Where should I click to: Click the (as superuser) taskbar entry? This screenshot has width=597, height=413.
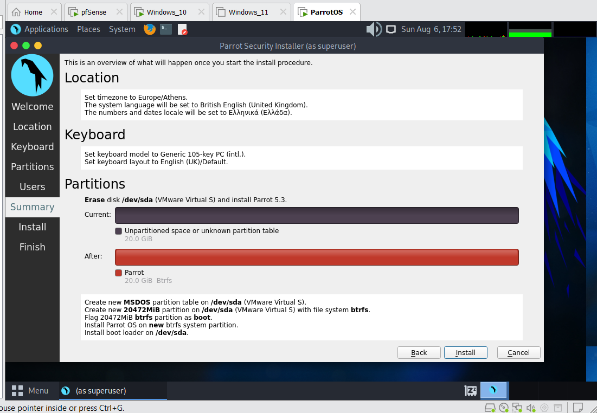click(x=113, y=391)
